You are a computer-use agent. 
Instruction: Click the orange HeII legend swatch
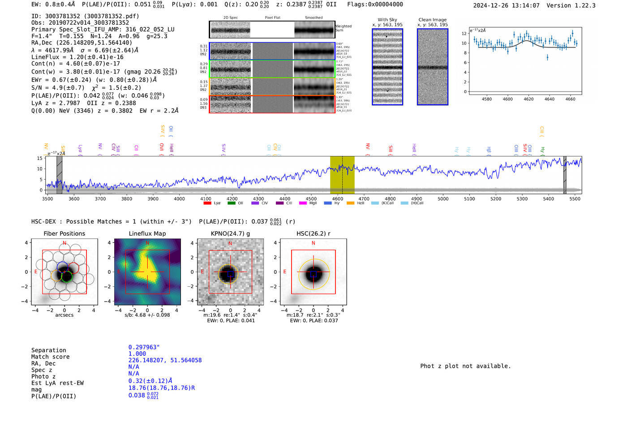click(350, 203)
